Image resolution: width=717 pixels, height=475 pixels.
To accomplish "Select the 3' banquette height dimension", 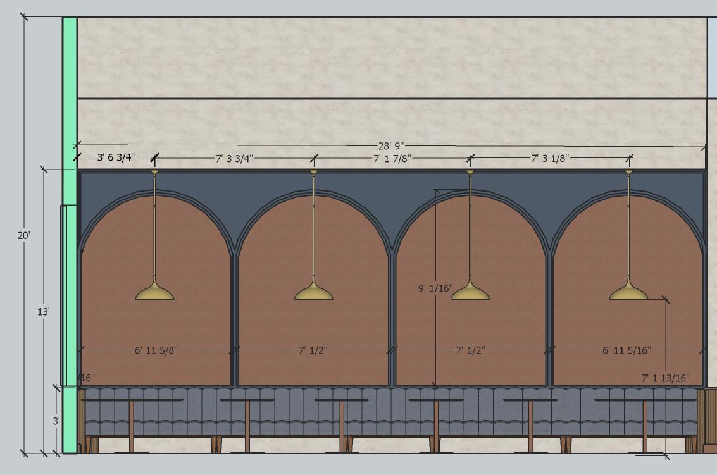I will 56,421.
